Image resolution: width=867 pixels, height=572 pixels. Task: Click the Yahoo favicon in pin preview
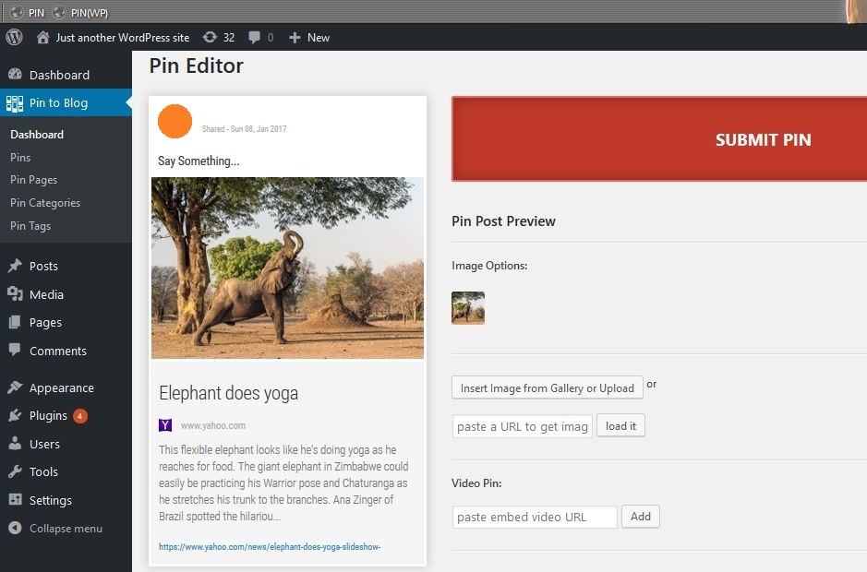click(x=165, y=425)
